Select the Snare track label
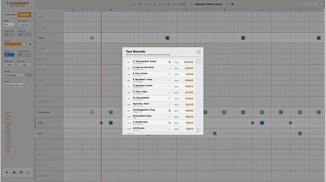Screen dimensions: 326x182 (x=40, y=123)
